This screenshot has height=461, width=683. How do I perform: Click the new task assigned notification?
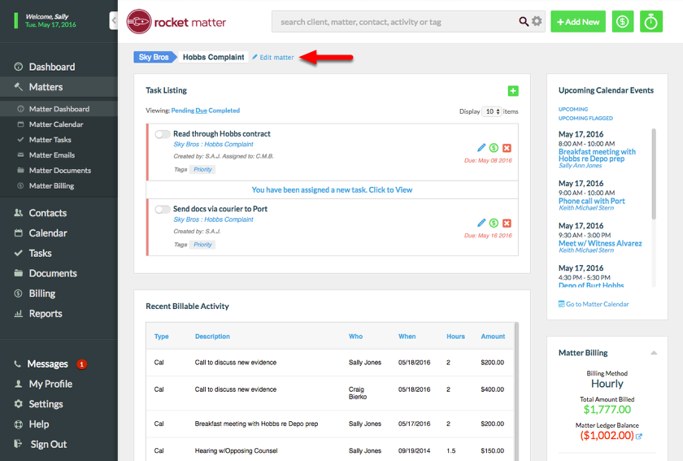tap(332, 190)
